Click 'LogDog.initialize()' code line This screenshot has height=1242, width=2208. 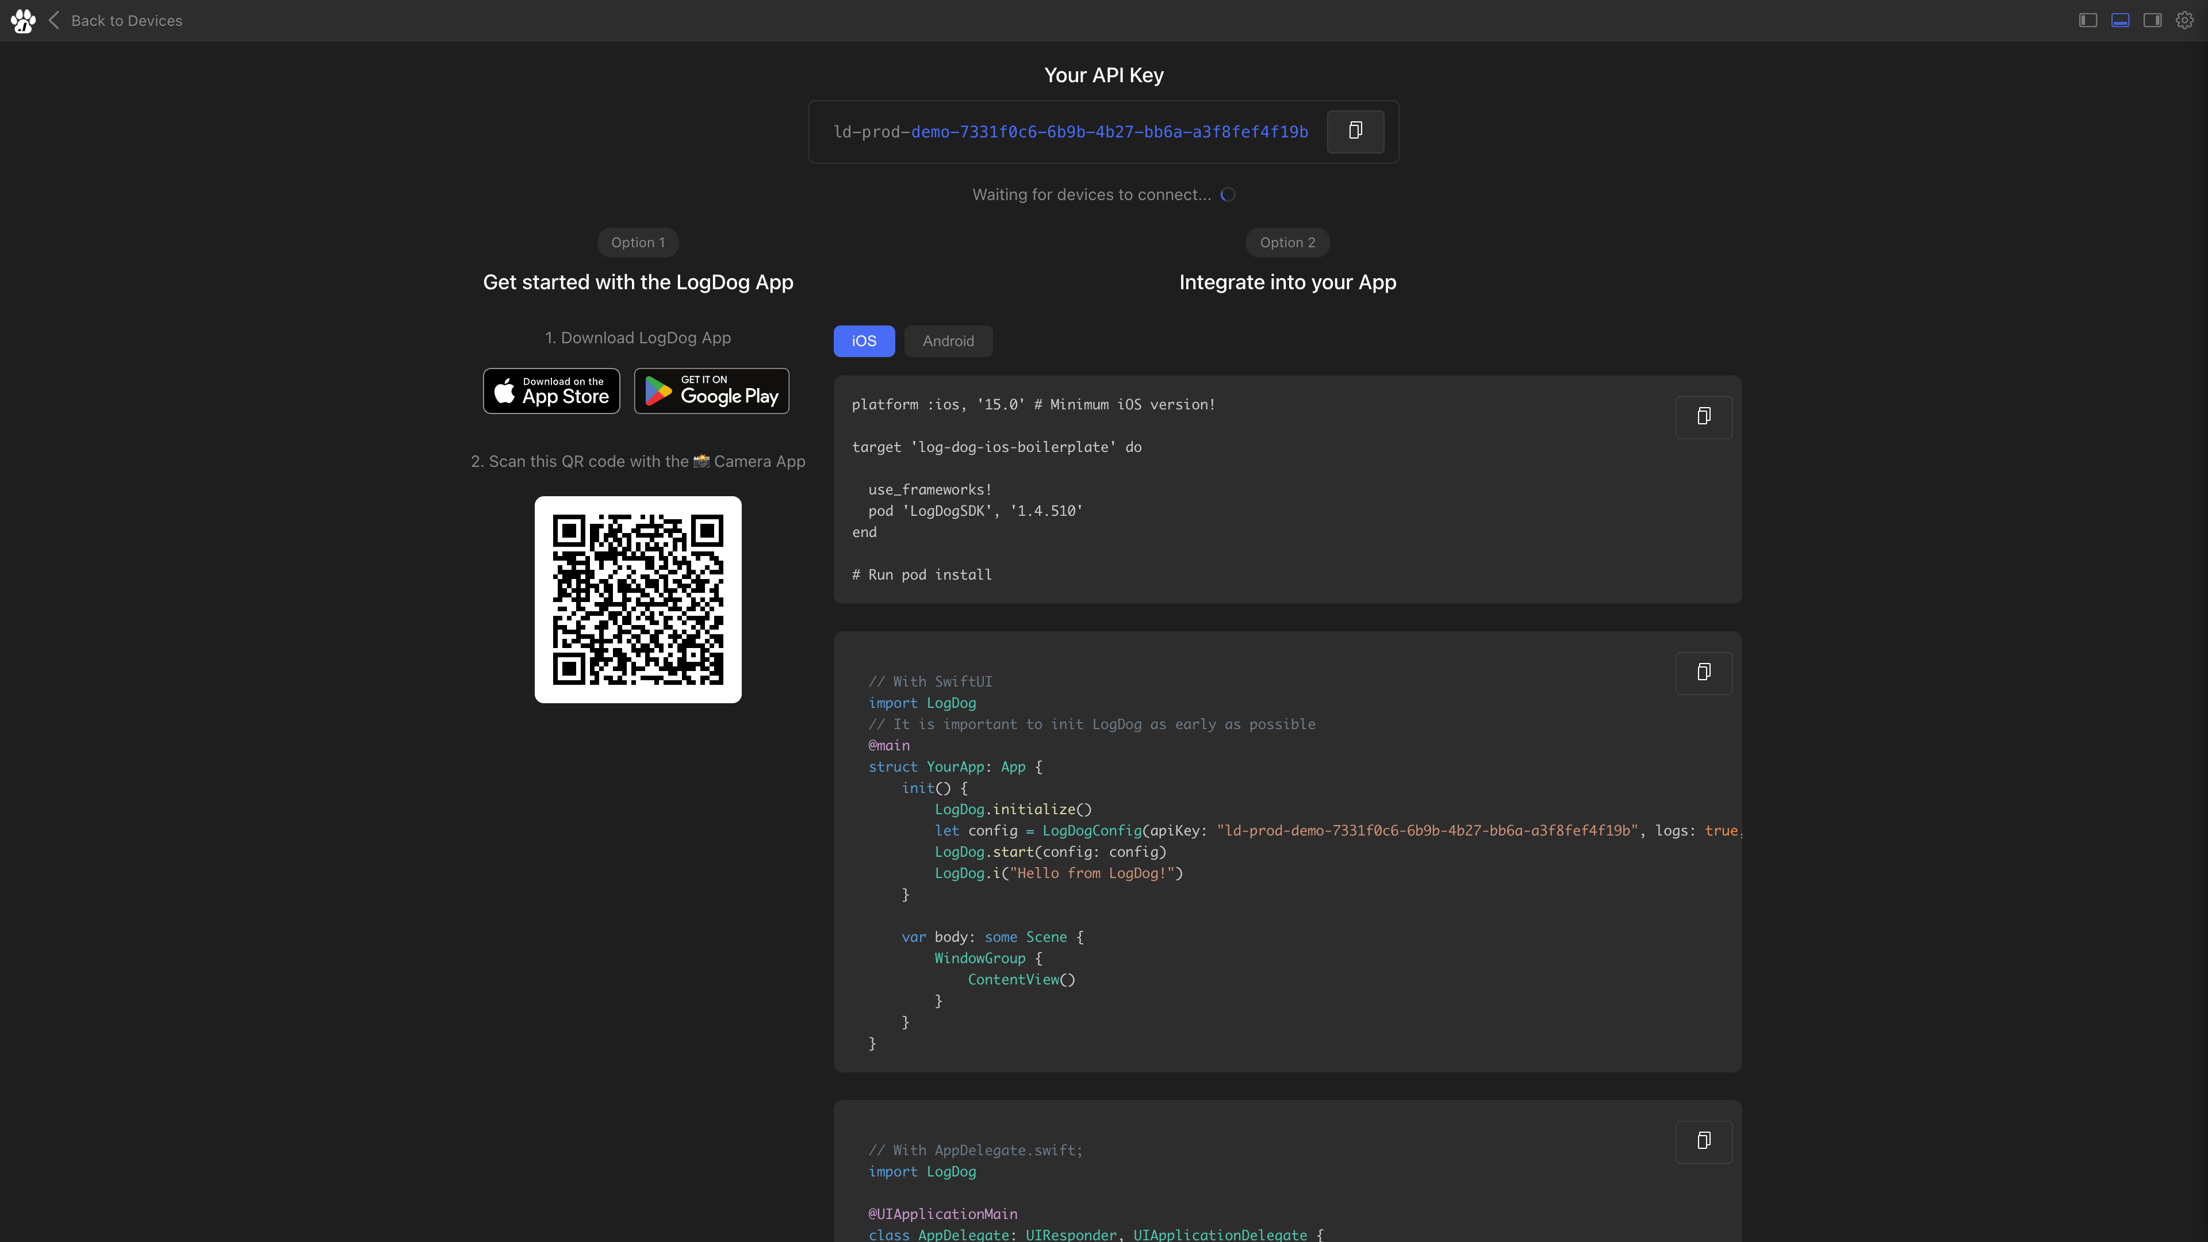pos(1013,809)
